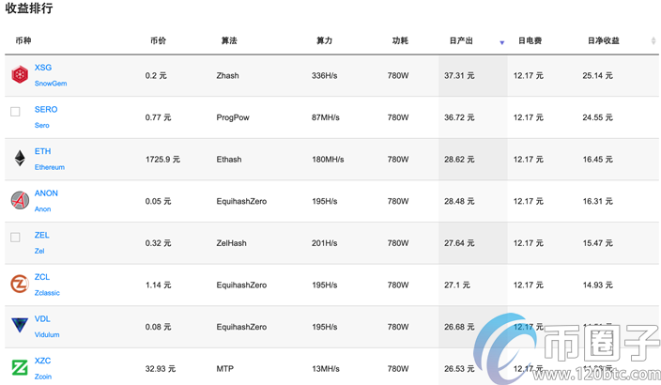Open the SERO coin link
Screen dimensions: 661x385
[x=46, y=110]
